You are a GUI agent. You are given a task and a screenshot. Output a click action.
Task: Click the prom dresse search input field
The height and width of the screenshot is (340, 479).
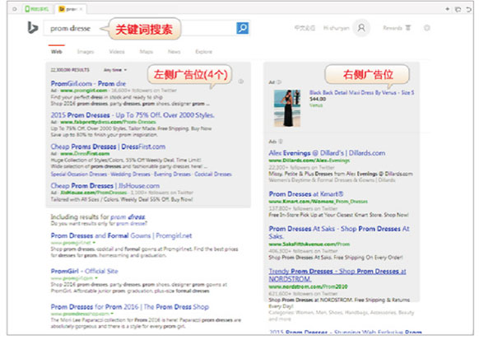[x=140, y=28]
